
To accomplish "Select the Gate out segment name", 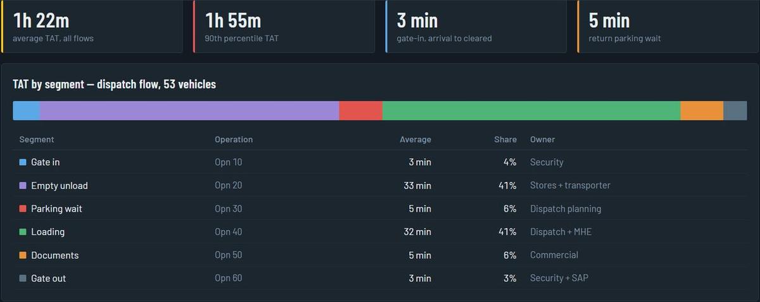I will (49, 279).
